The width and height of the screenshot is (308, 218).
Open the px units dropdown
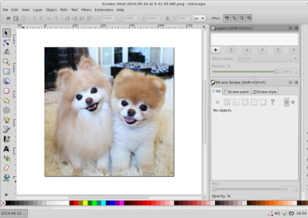coord(200,18)
